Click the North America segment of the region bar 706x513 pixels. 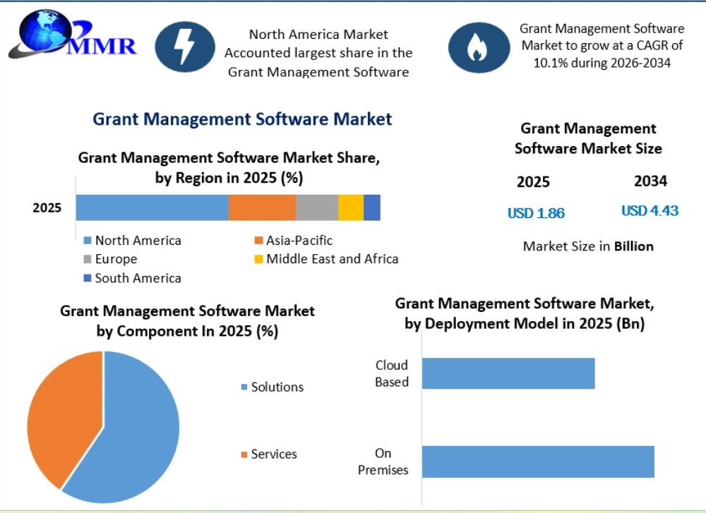point(152,207)
